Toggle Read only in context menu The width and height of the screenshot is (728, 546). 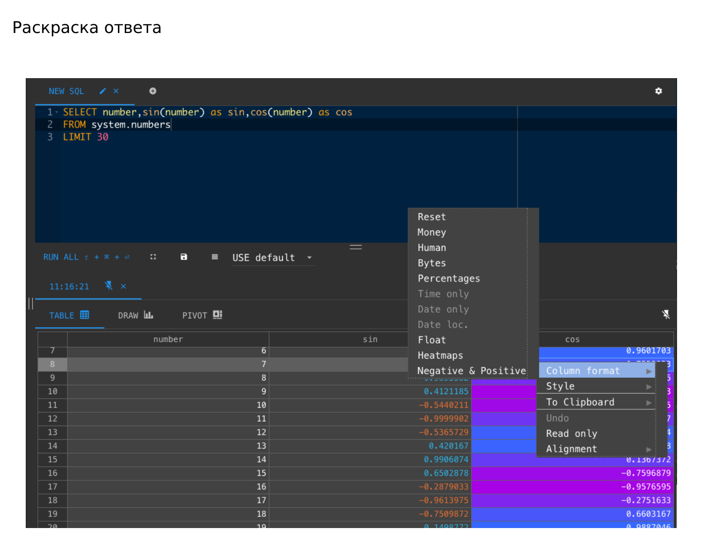[x=571, y=433]
